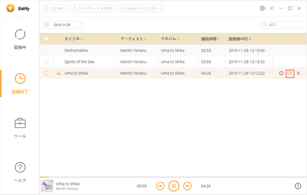307x195 pixels.
Task: Sort by タイトル column
Action: (74, 39)
